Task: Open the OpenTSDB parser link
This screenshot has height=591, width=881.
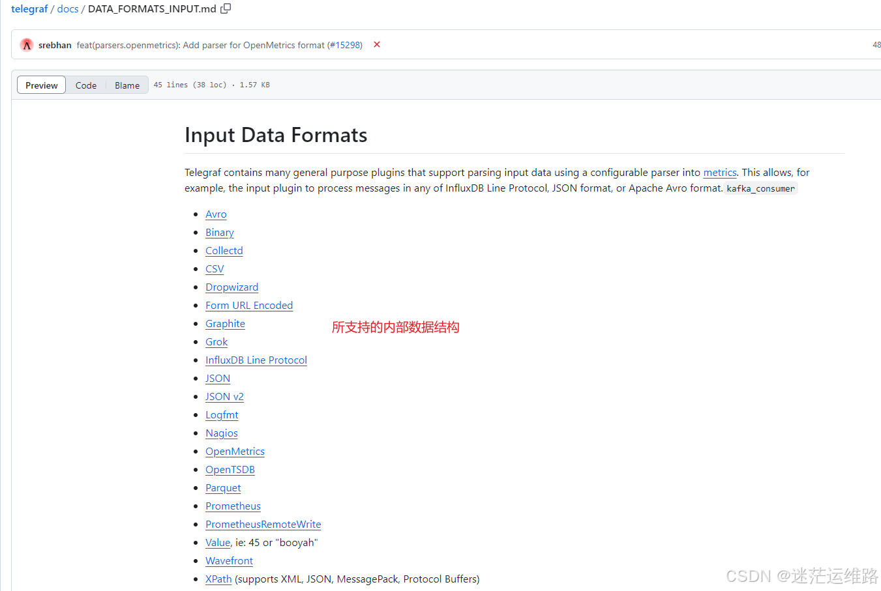Action: coord(230,470)
